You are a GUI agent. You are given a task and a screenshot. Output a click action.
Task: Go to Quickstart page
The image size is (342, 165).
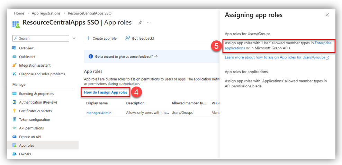click(x=27, y=57)
